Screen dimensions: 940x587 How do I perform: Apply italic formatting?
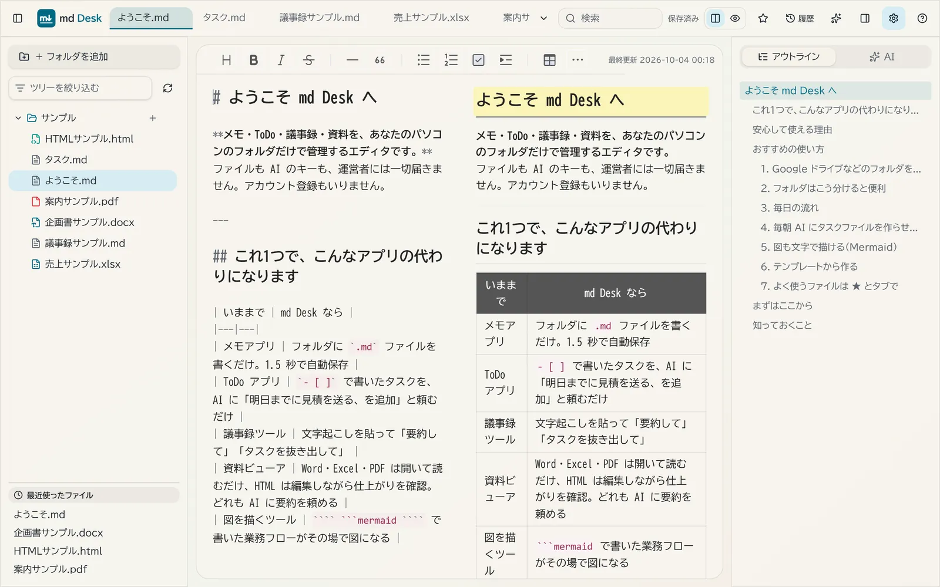[x=281, y=60]
